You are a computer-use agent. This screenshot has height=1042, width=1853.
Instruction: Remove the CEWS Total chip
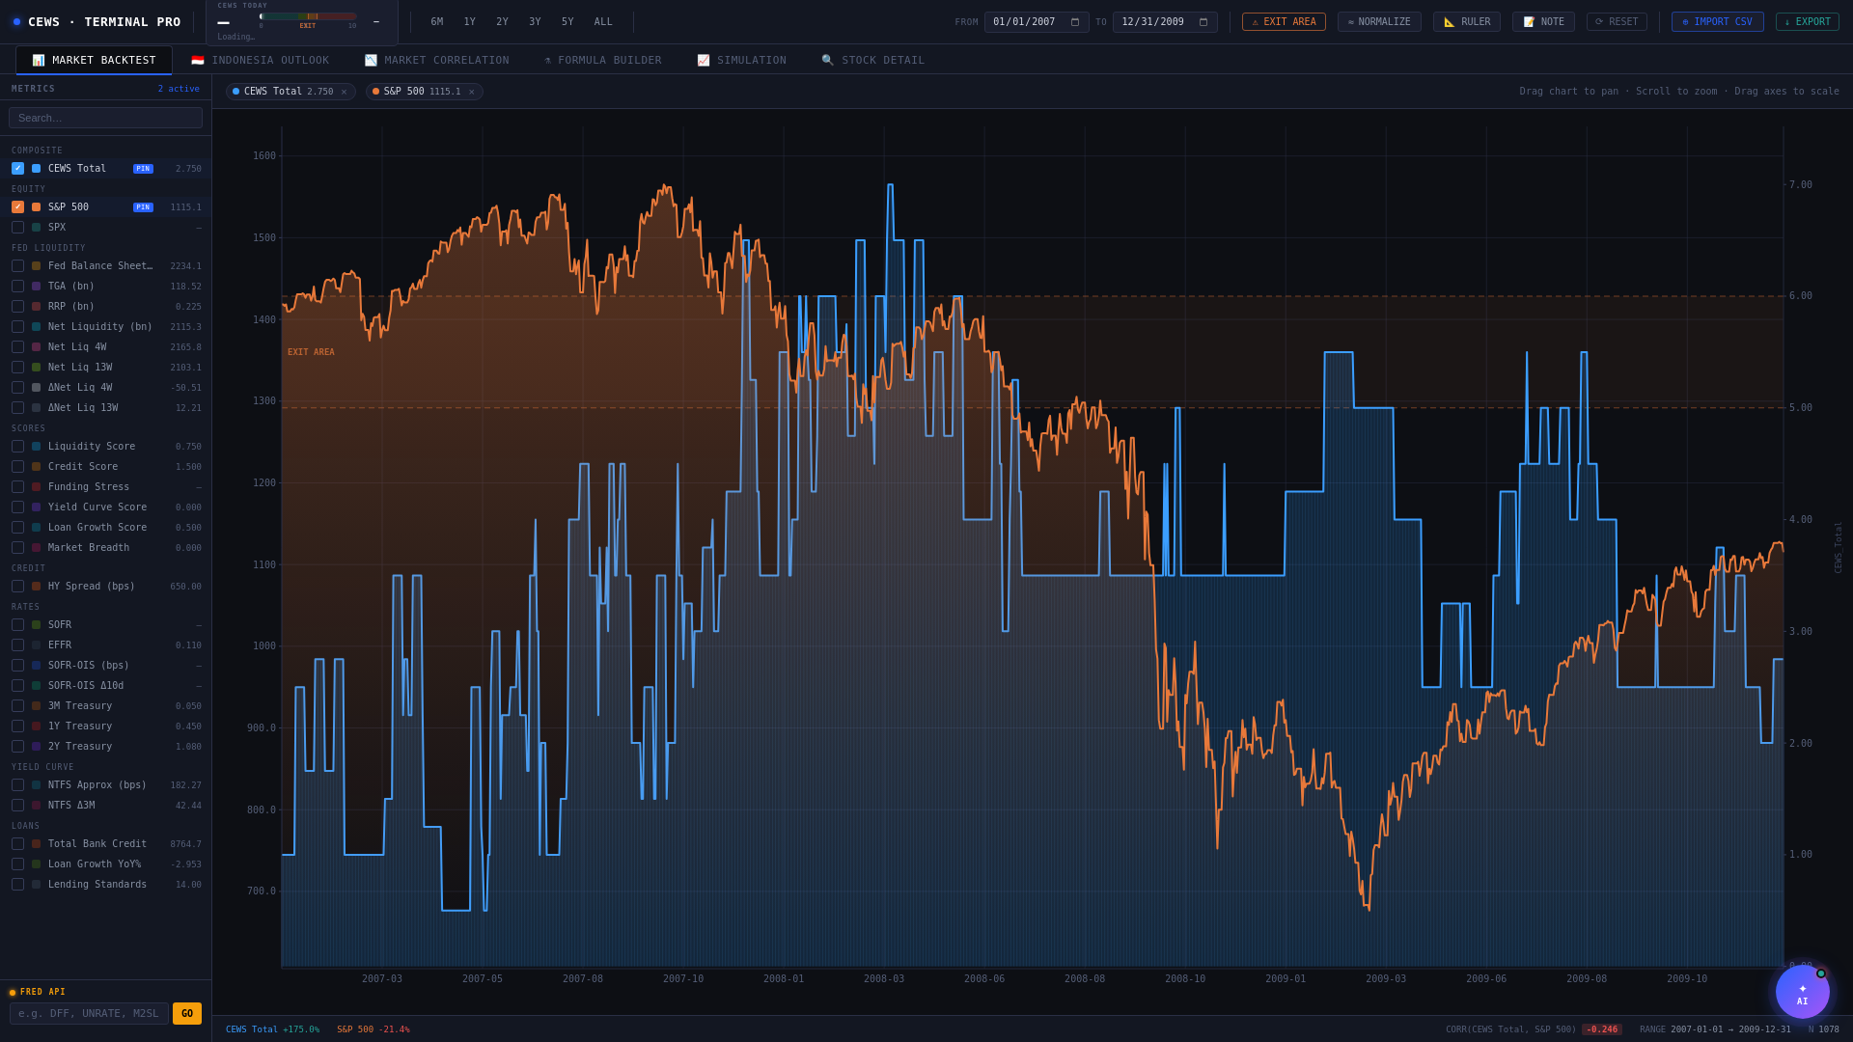[x=344, y=92]
